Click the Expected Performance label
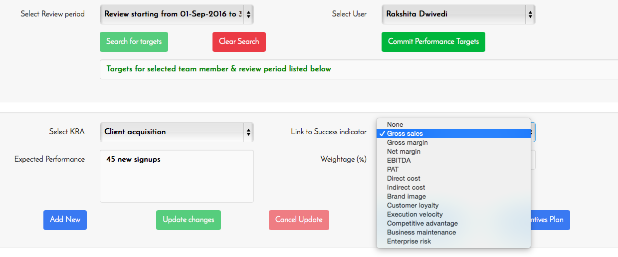This screenshot has height=257, width=618. 49,160
